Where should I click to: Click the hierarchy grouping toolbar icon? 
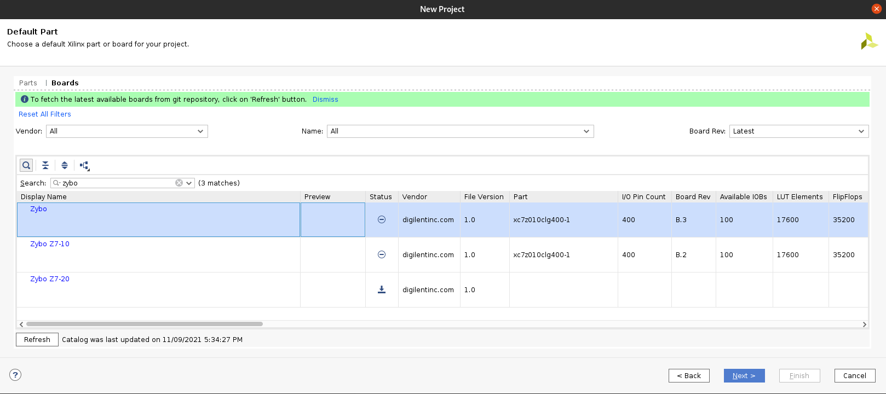point(84,165)
